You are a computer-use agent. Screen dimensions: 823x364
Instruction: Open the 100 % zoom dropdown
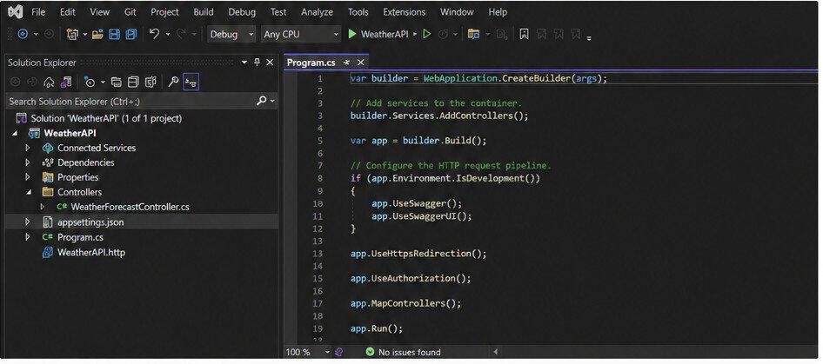pyautogui.click(x=327, y=352)
